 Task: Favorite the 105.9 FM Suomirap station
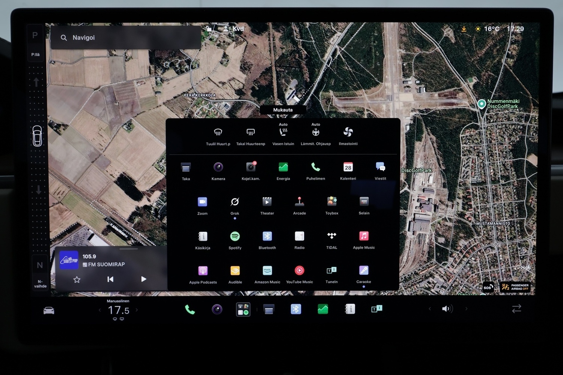click(x=77, y=280)
